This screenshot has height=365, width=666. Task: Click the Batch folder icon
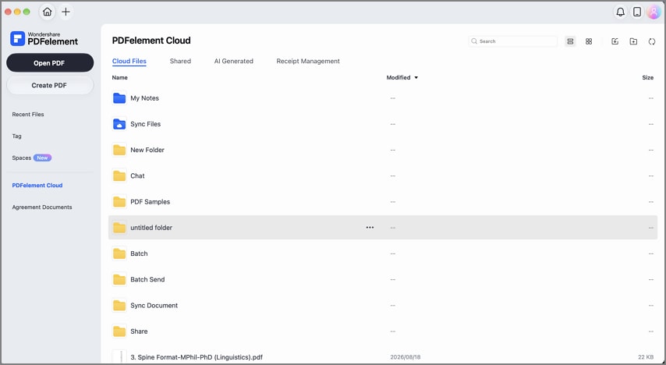119,253
